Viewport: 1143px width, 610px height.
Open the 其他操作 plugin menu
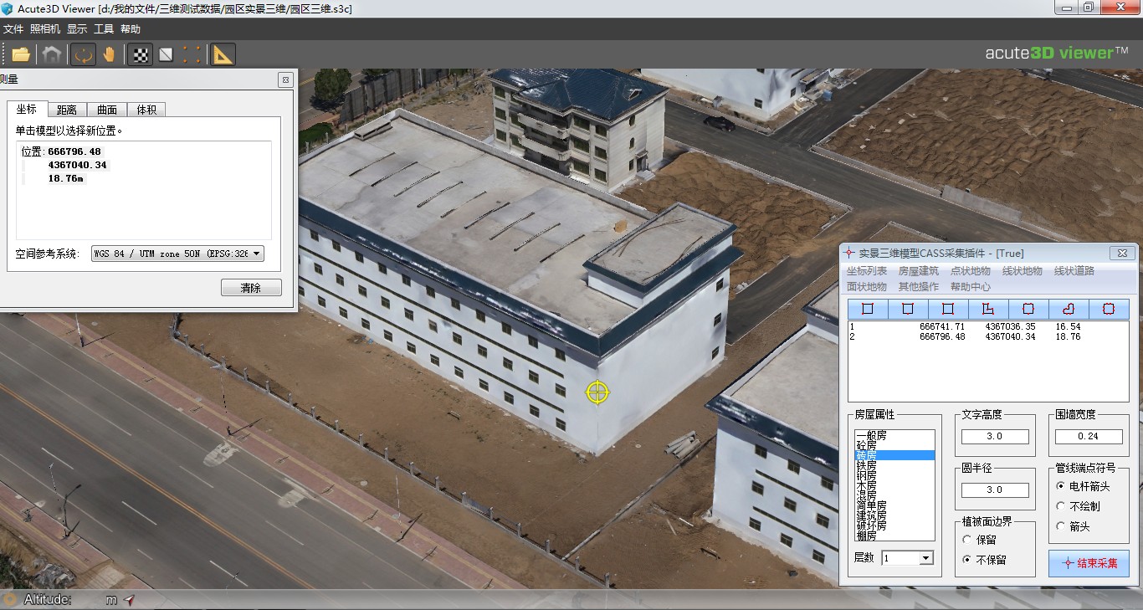pos(919,287)
